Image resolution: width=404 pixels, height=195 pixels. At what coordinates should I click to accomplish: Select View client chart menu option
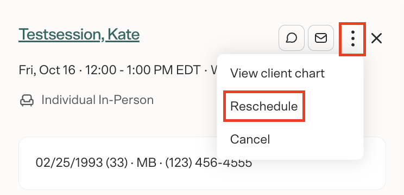(277, 74)
